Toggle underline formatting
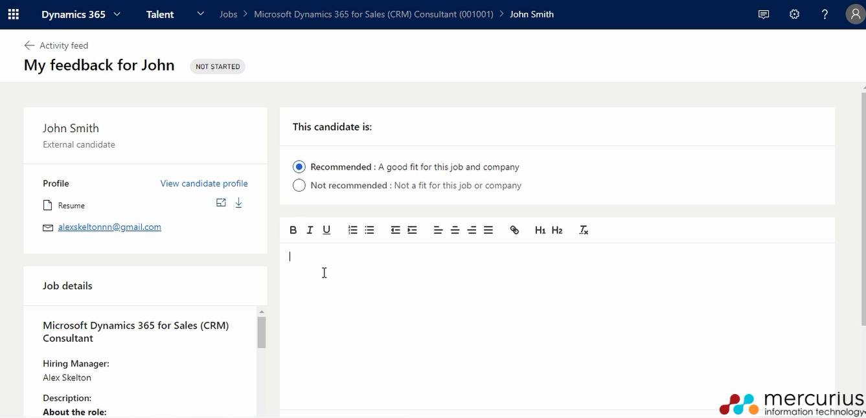Image resolution: width=866 pixels, height=418 pixels. [x=326, y=230]
